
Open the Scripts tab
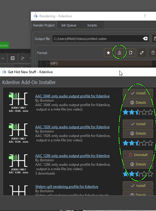tap(92, 25)
